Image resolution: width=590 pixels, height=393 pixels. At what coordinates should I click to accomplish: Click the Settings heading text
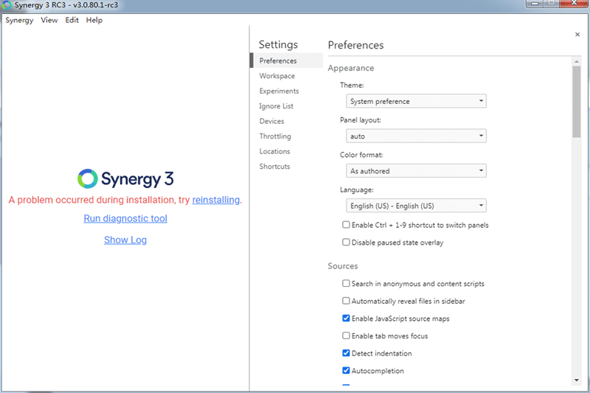[x=278, y=44]
